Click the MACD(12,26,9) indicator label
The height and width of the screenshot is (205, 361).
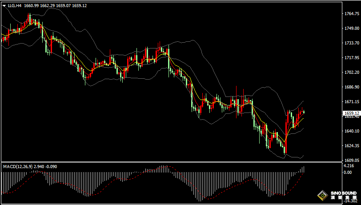point(18,166)
